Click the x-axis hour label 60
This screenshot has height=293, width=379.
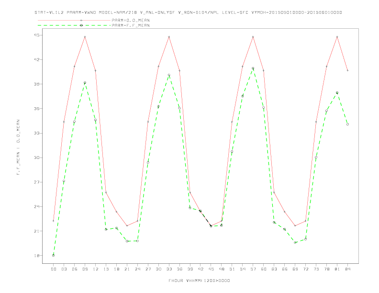point(264,269)
